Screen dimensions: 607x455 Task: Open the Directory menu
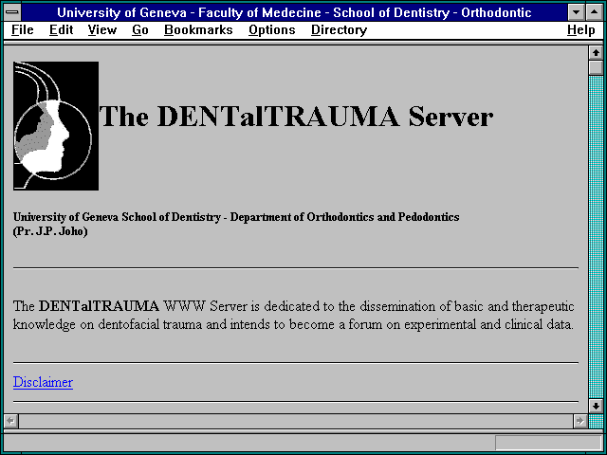point(339,30)
